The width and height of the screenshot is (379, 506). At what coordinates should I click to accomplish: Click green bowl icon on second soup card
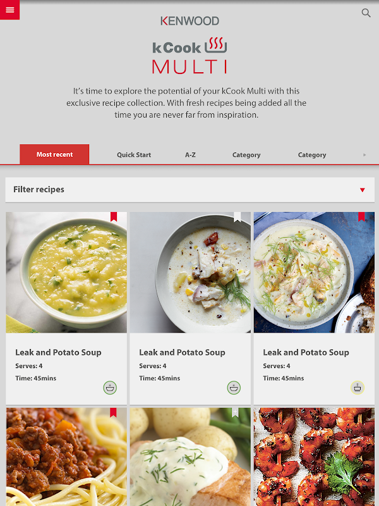click(234, 388)
